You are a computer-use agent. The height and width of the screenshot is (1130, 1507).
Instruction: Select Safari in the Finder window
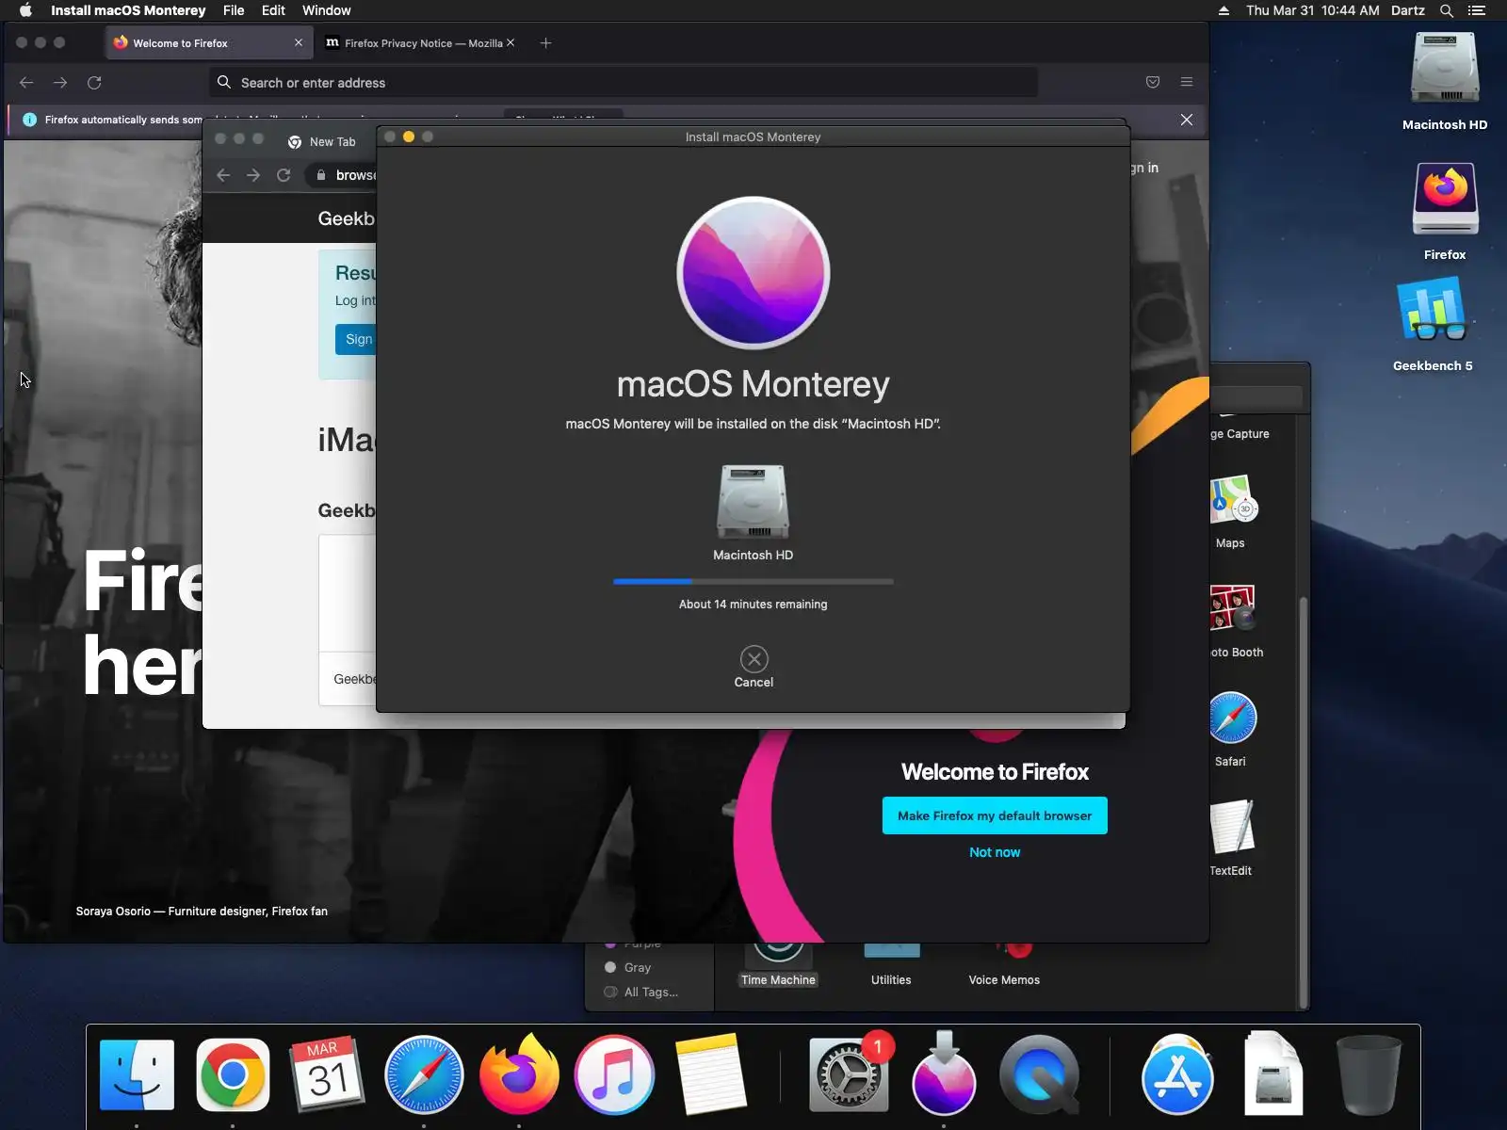tap(1231, 729)
